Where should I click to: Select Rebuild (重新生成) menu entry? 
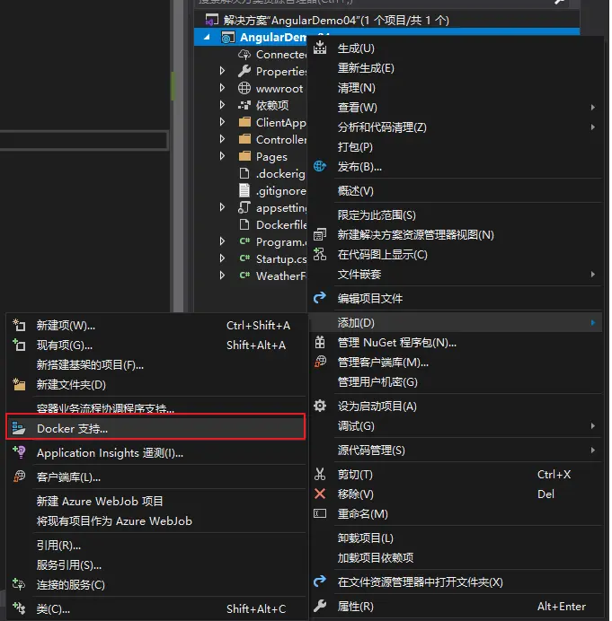[x=456, y=67]
